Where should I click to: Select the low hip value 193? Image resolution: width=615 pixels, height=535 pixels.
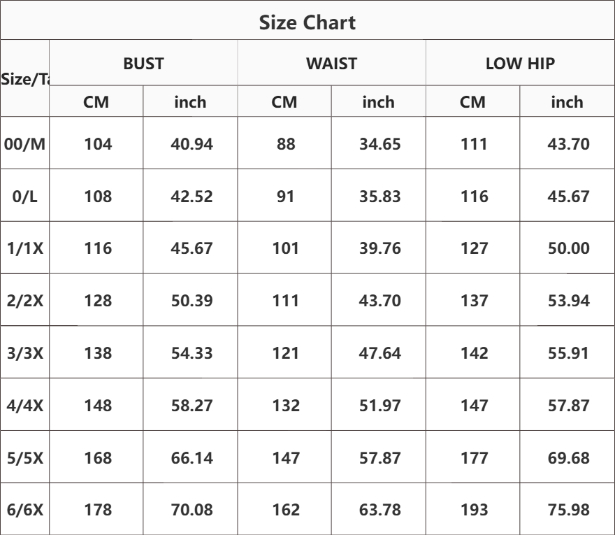point(475,510)
